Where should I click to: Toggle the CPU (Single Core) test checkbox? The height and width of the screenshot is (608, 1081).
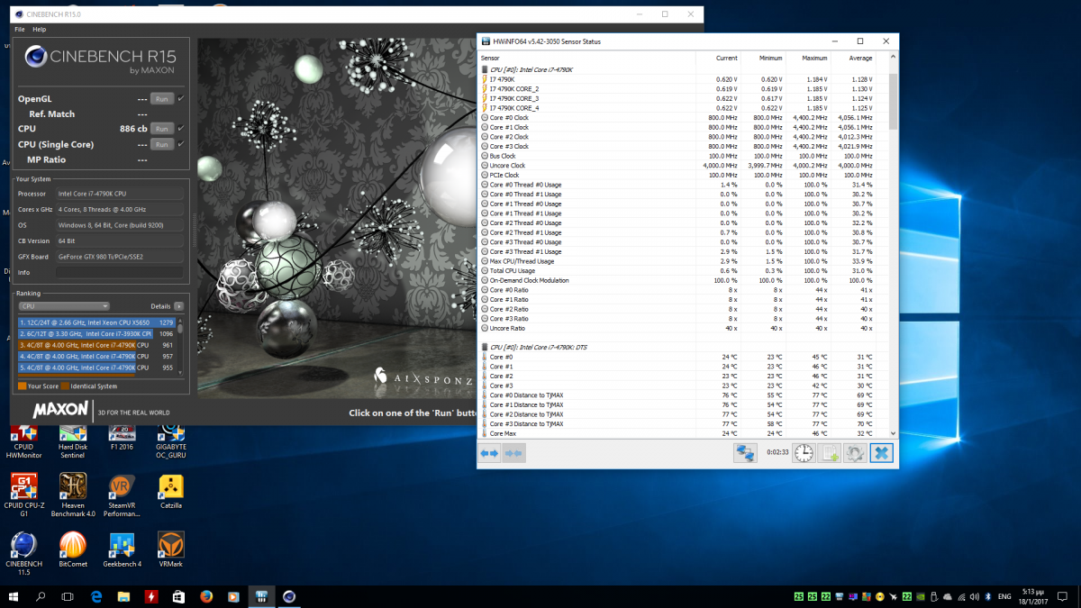pyautogui.click(x=181, y=144)
